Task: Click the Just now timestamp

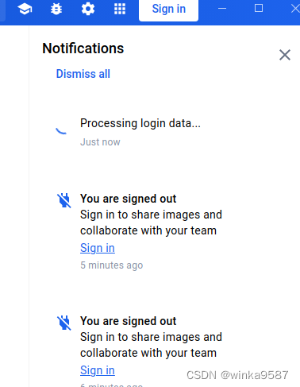Action: point(100,142)
